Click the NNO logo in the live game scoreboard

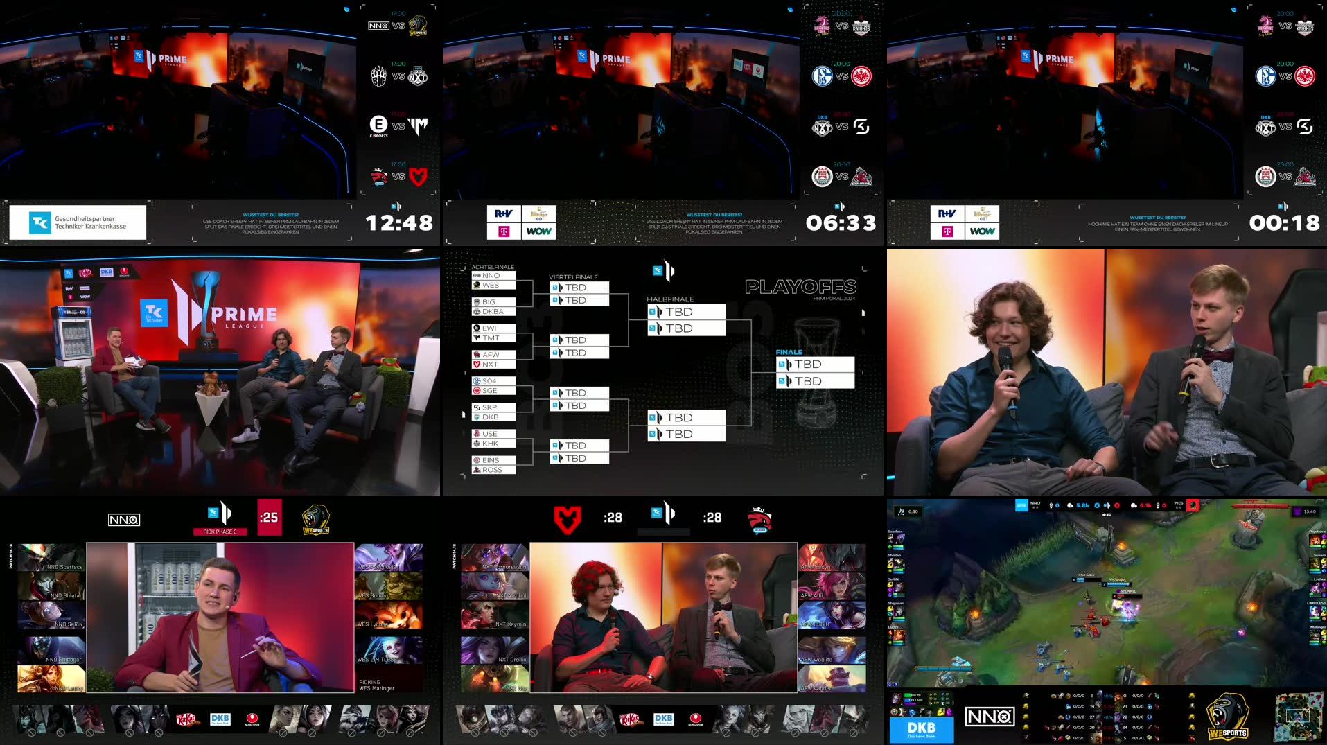990,717
